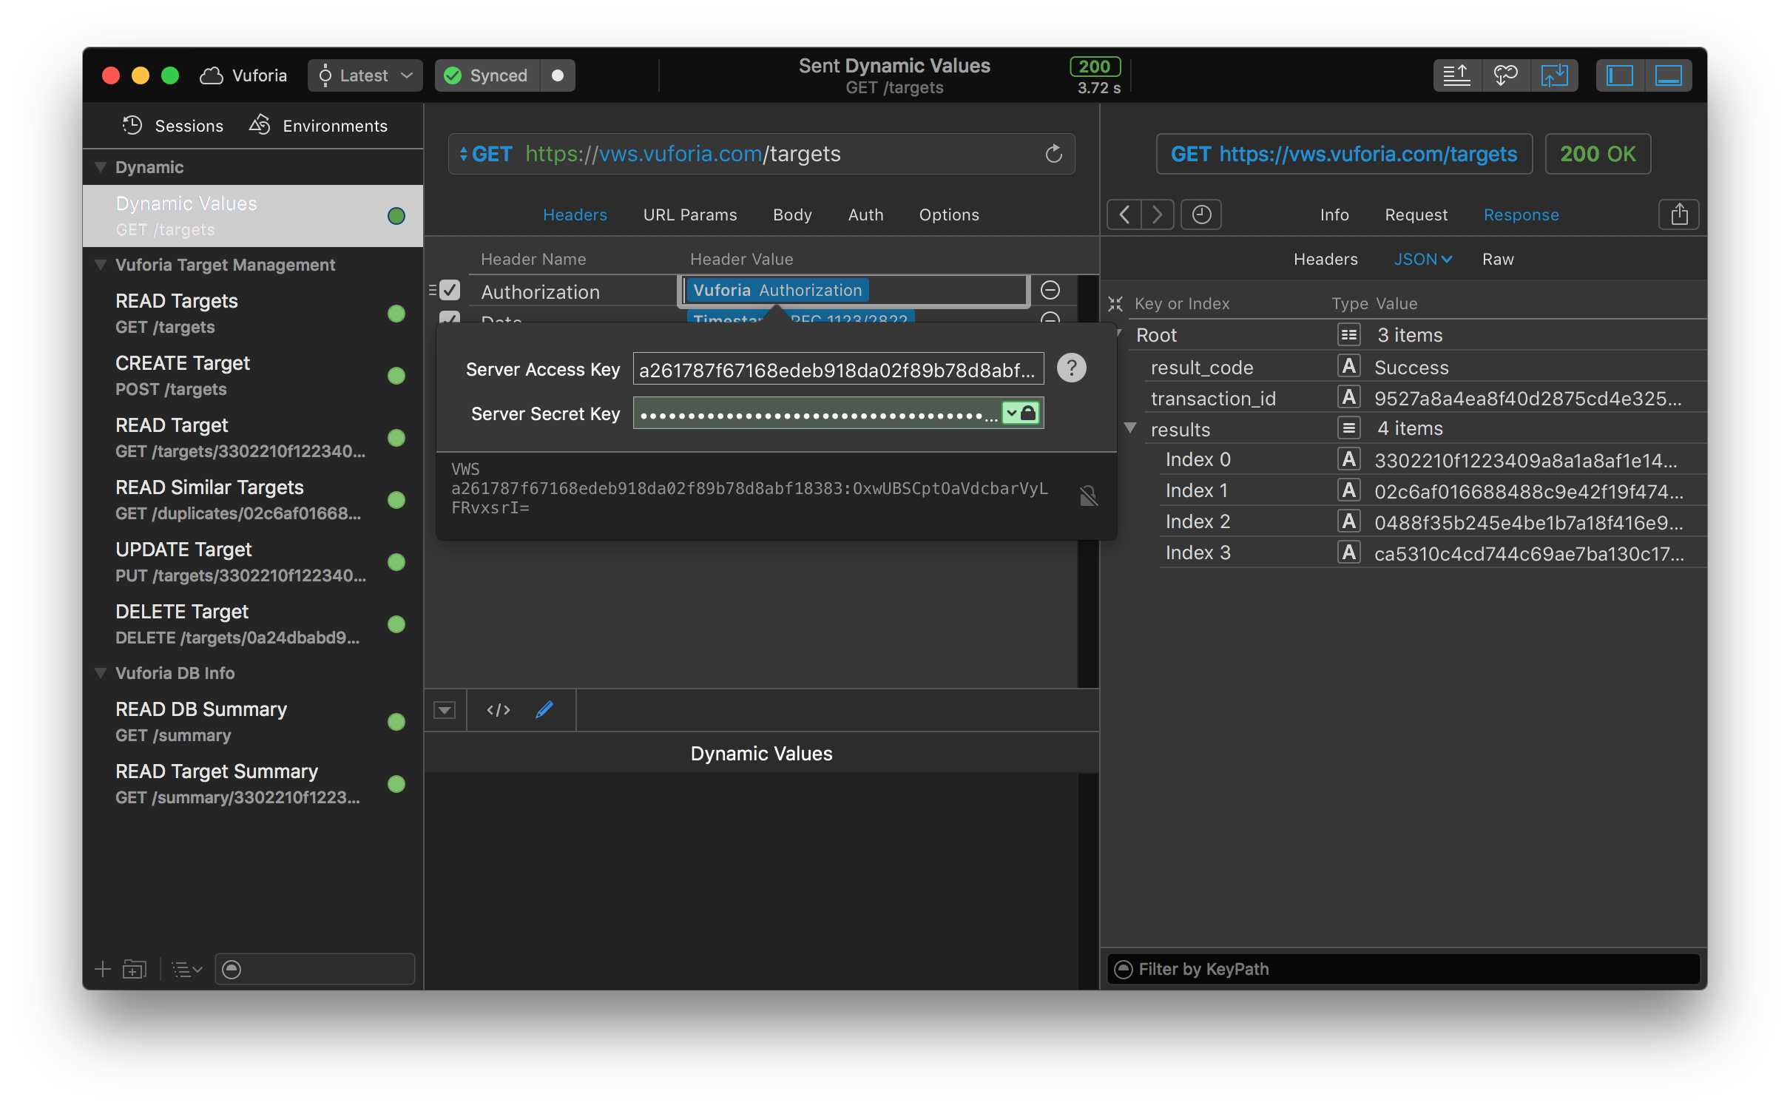
Task: Click the add folder icon
Action: click(135, 969)
